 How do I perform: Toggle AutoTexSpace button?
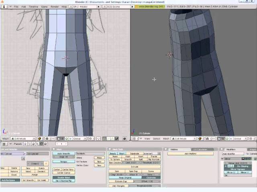point(10,180)
